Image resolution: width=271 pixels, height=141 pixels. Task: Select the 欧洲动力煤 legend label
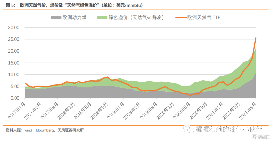[75, 17]
